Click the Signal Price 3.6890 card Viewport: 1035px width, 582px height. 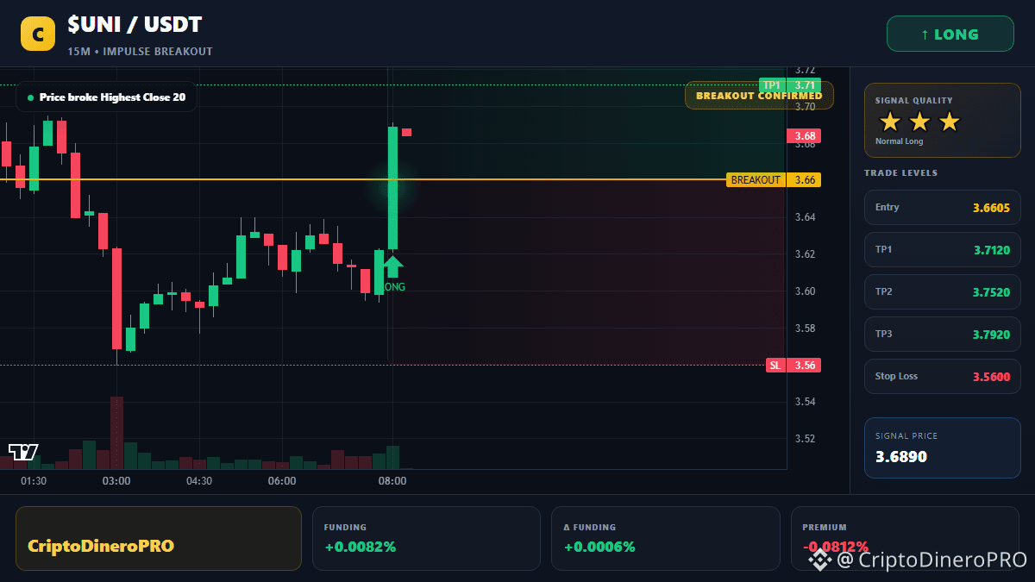[x=942, y=447]
